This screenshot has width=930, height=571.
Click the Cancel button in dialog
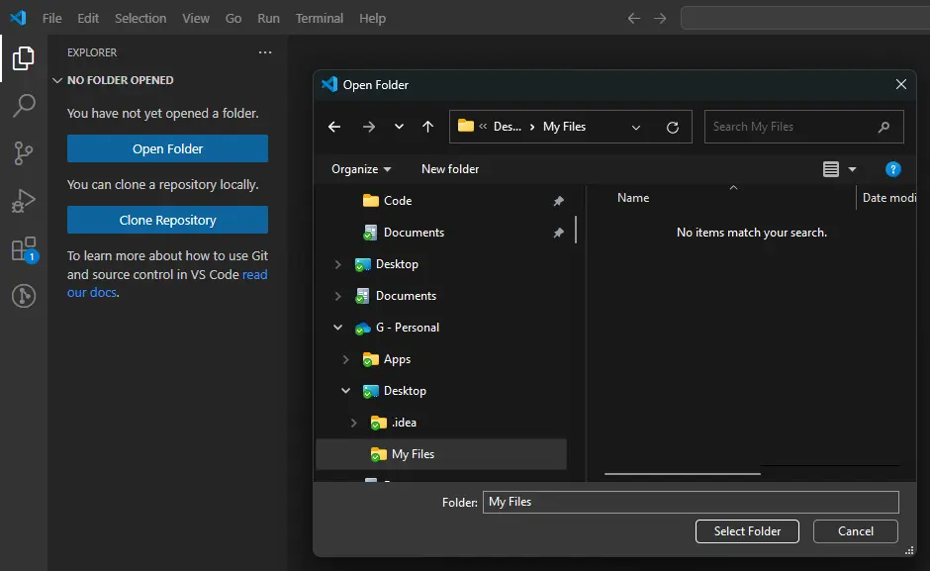(x=855, y=531)
